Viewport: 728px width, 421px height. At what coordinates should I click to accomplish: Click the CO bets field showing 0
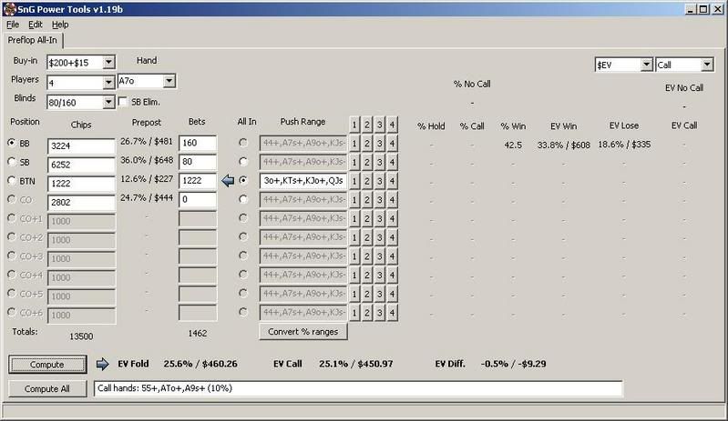tap(198, 200)
